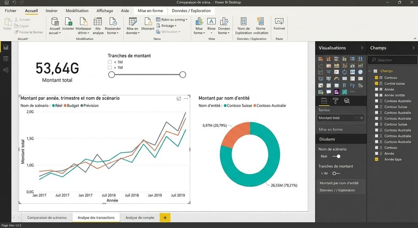Image resolution: width=418 pixels, height=228 pixels.
Task: Click the slicer left range handle
Action: [x=112, y=75]
